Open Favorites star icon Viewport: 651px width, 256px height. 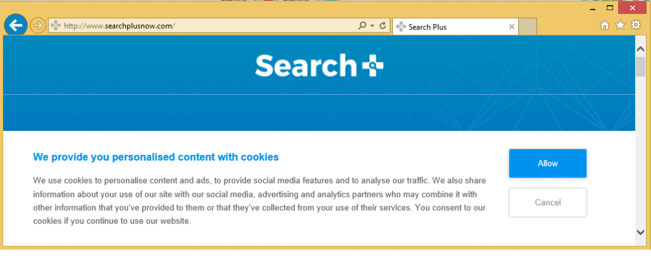[x=620, y=25]
